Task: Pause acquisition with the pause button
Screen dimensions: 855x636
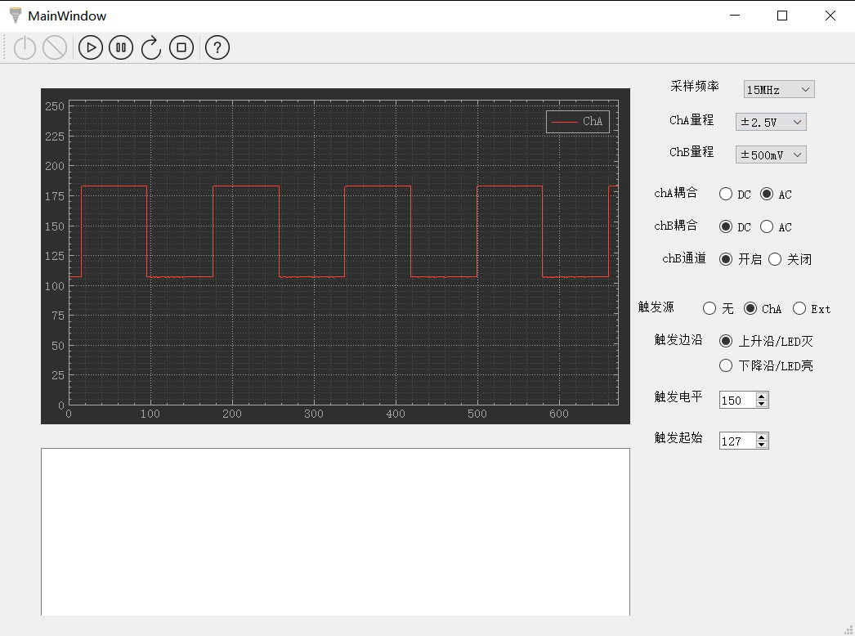Action: (121, 47)
